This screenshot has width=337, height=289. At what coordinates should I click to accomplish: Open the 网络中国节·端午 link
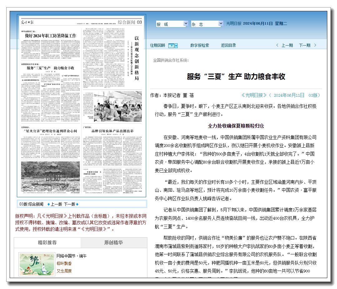72,256
